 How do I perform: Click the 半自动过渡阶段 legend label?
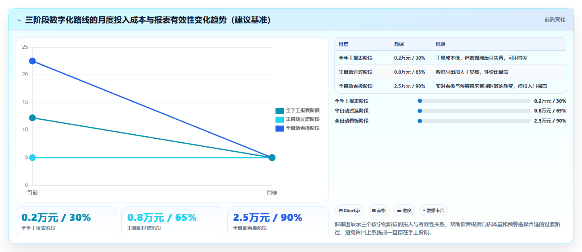click(303, 119)
